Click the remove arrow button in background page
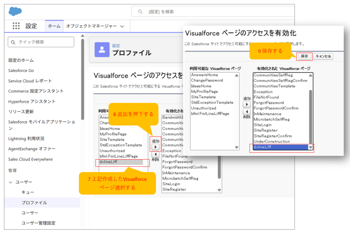The image size is (350, 234). click(156, 155)
